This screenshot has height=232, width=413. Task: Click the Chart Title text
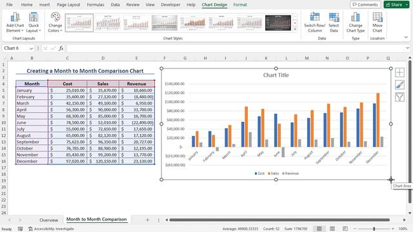tap(276, 75)
